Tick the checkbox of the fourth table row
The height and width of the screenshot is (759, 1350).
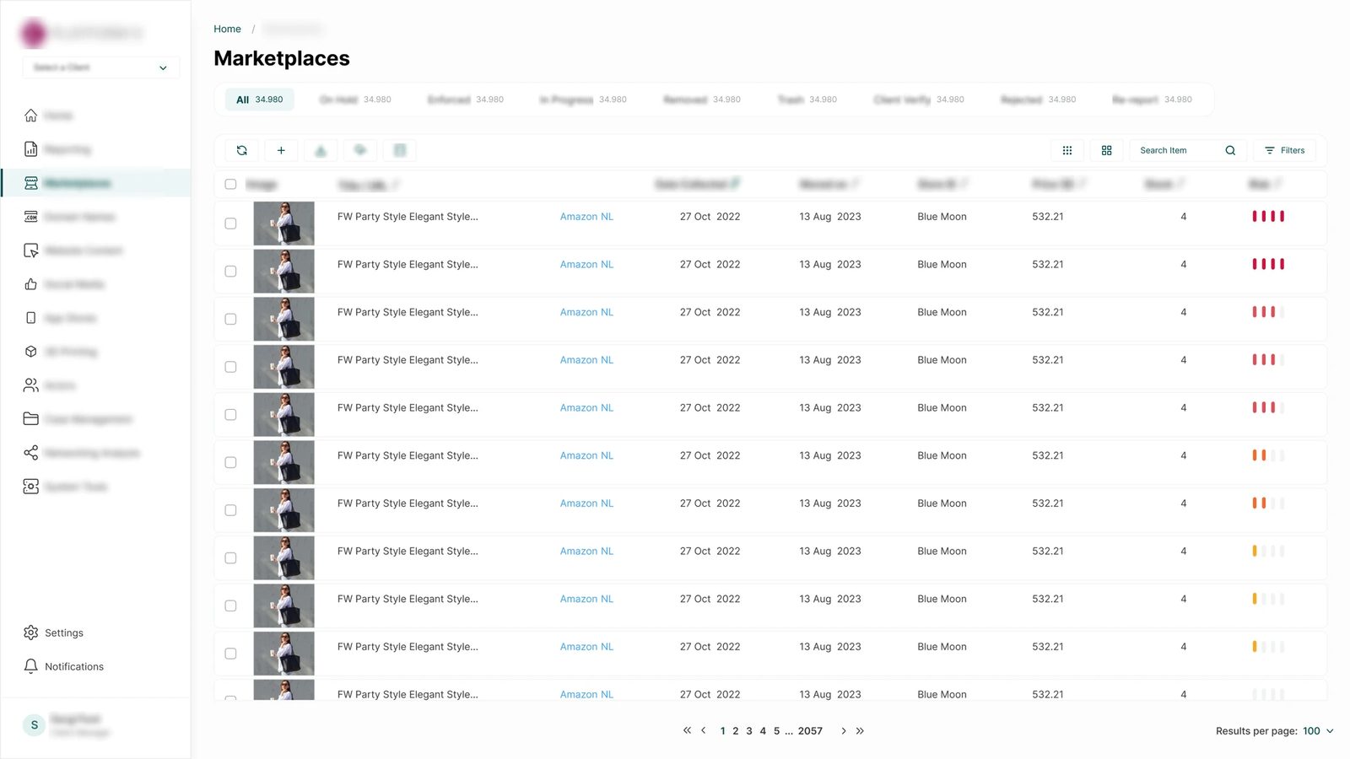(x=230, y=367)
